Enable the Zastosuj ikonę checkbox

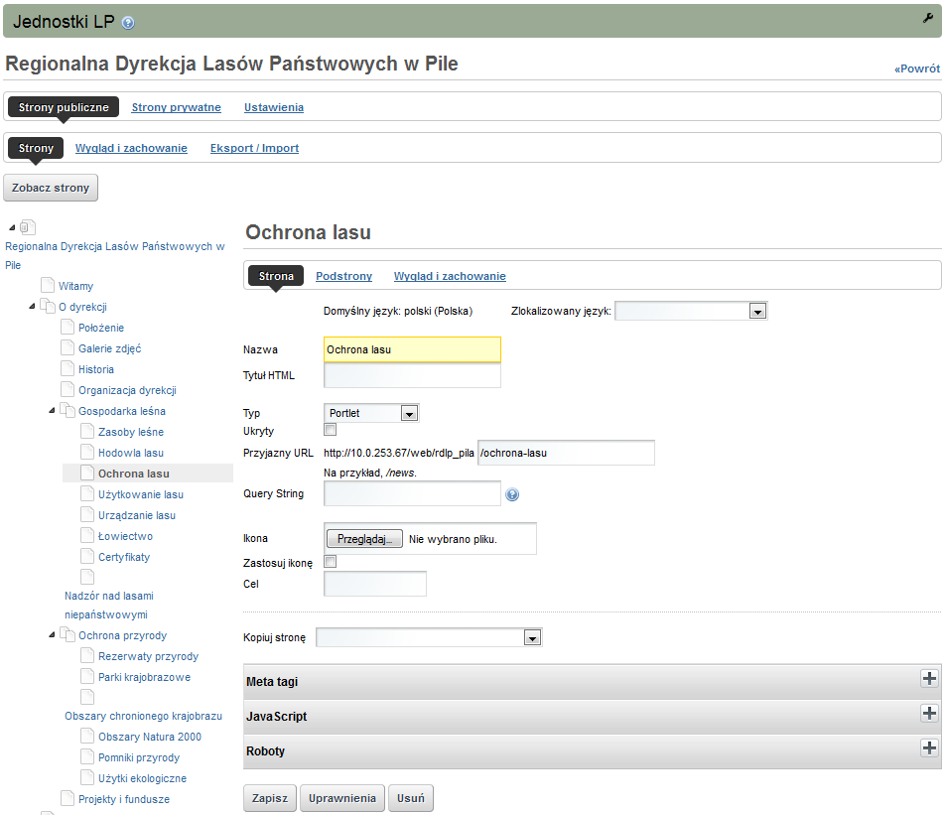[x=330, y=562]
